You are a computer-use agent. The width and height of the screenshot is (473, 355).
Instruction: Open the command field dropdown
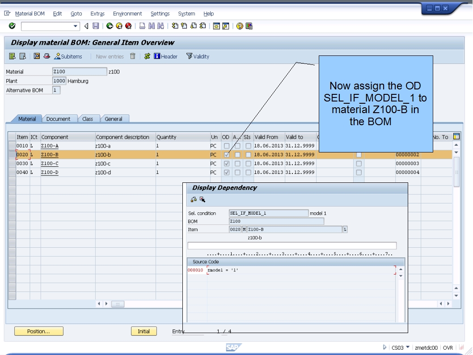75,25
